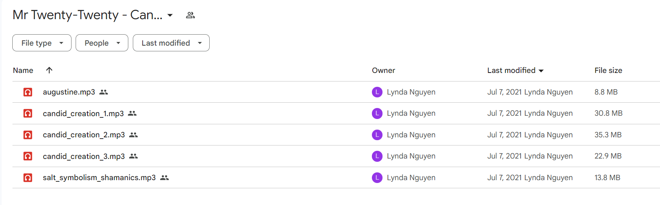This screenshot has width=660, height=205.
Task: Select the candid_creation_1.mp3 file name
Action: pyautogui.click(x=83, y=114)
